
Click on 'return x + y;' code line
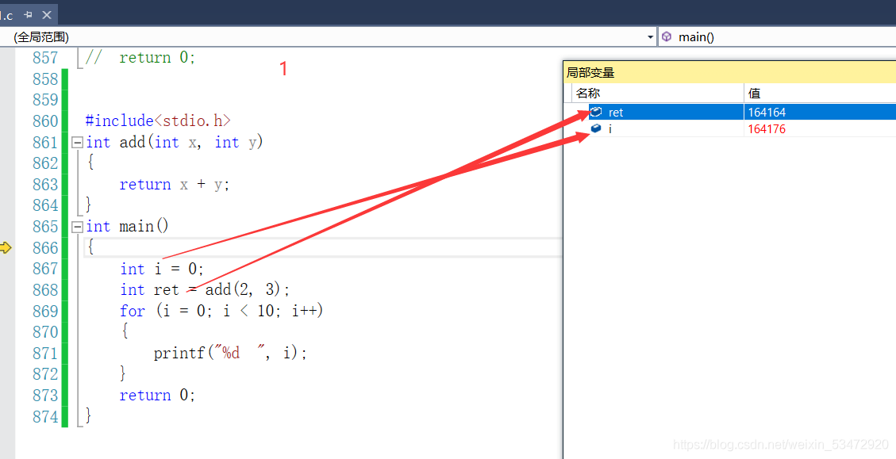(175, 185)
